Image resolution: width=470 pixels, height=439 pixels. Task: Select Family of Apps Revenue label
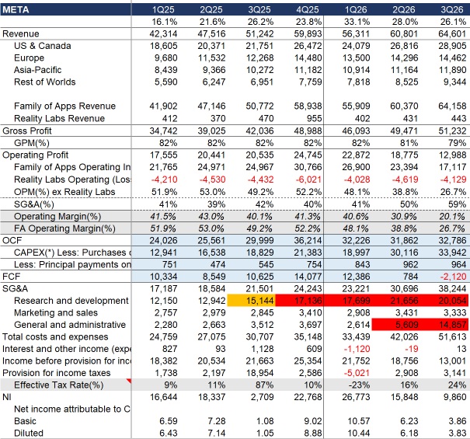pyautogui.click(x=64, y=106)
